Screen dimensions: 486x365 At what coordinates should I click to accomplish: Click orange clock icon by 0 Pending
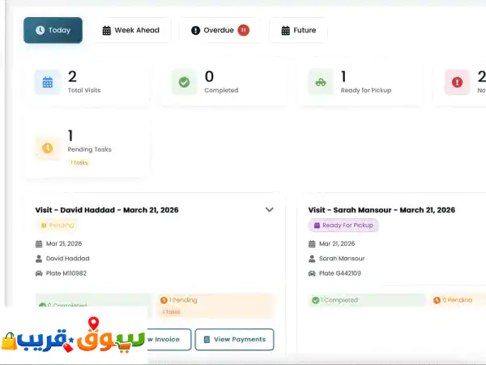point(437,300)
